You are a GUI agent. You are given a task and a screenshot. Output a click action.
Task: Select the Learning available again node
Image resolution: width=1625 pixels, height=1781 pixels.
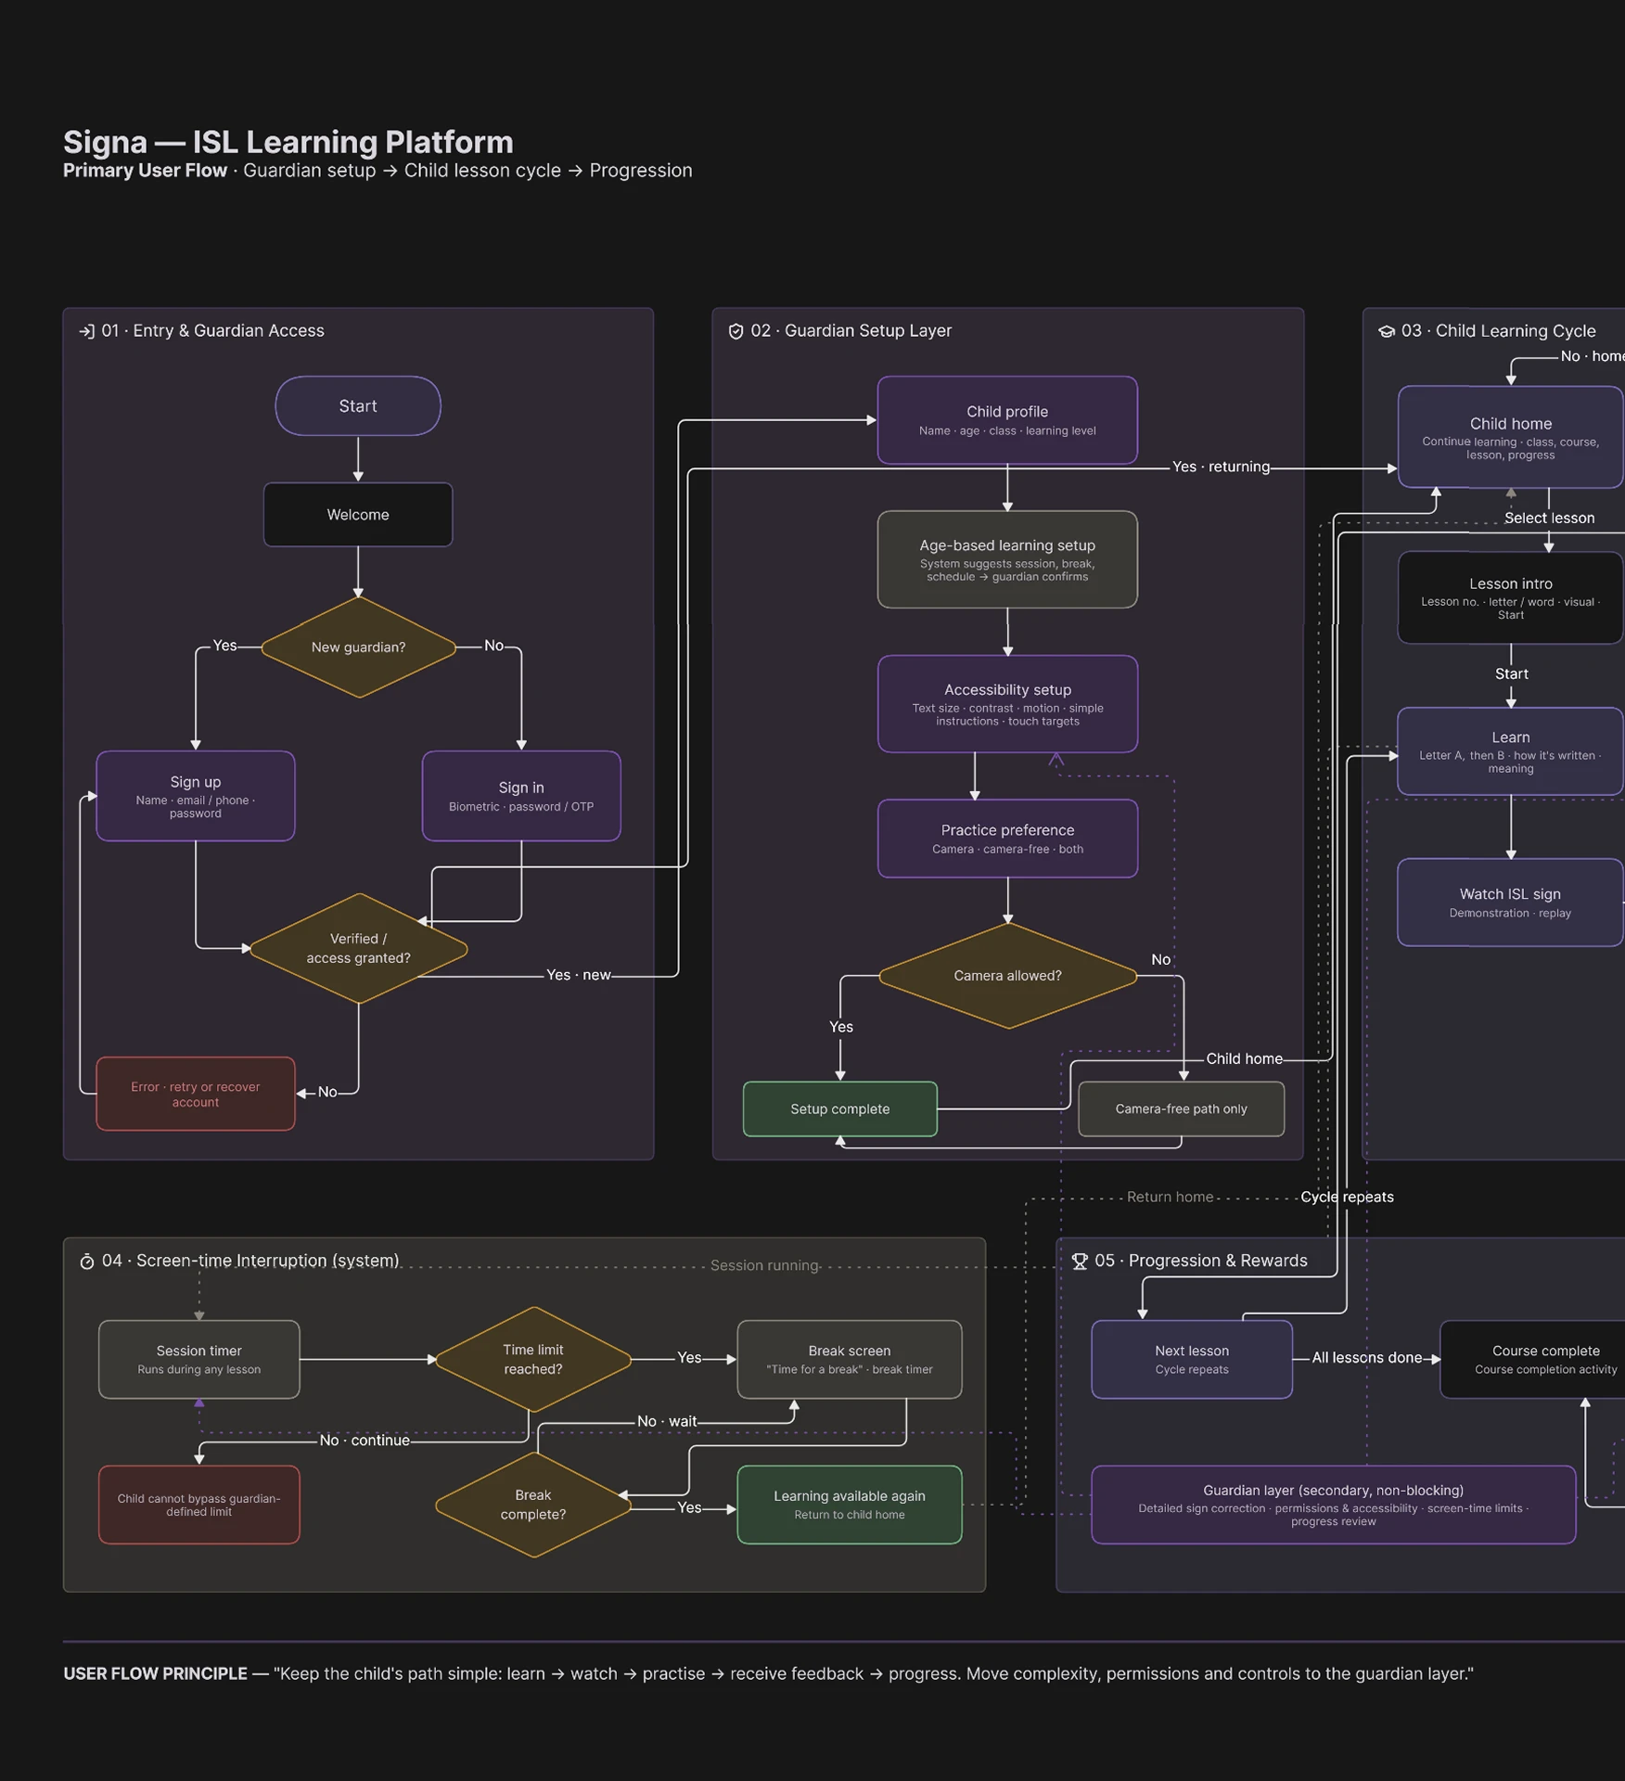[850, 1506]
